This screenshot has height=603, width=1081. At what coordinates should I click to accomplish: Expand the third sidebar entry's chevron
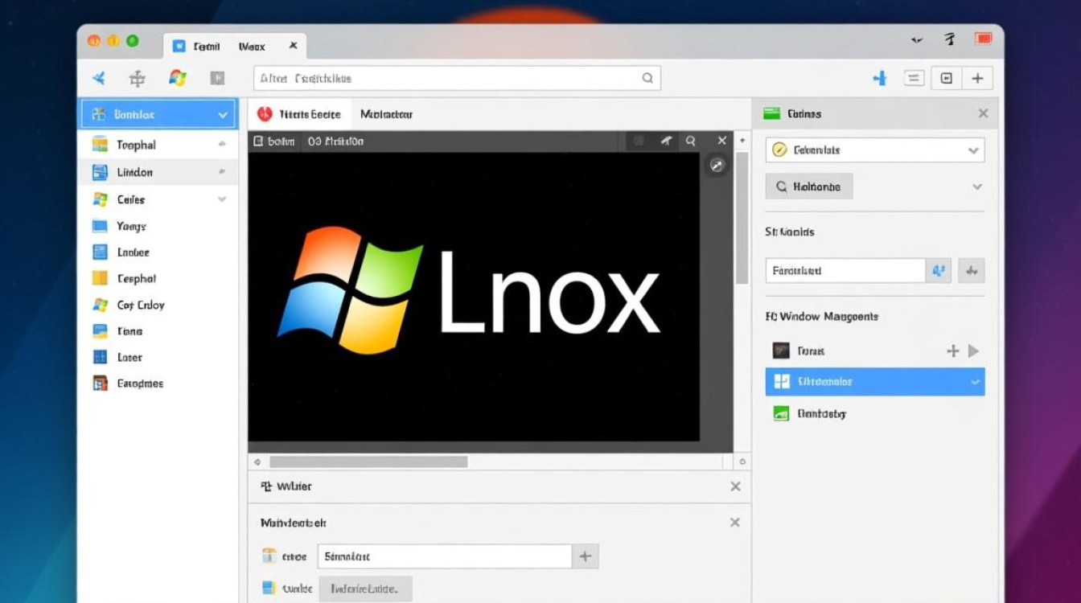[x=223, y=199]
